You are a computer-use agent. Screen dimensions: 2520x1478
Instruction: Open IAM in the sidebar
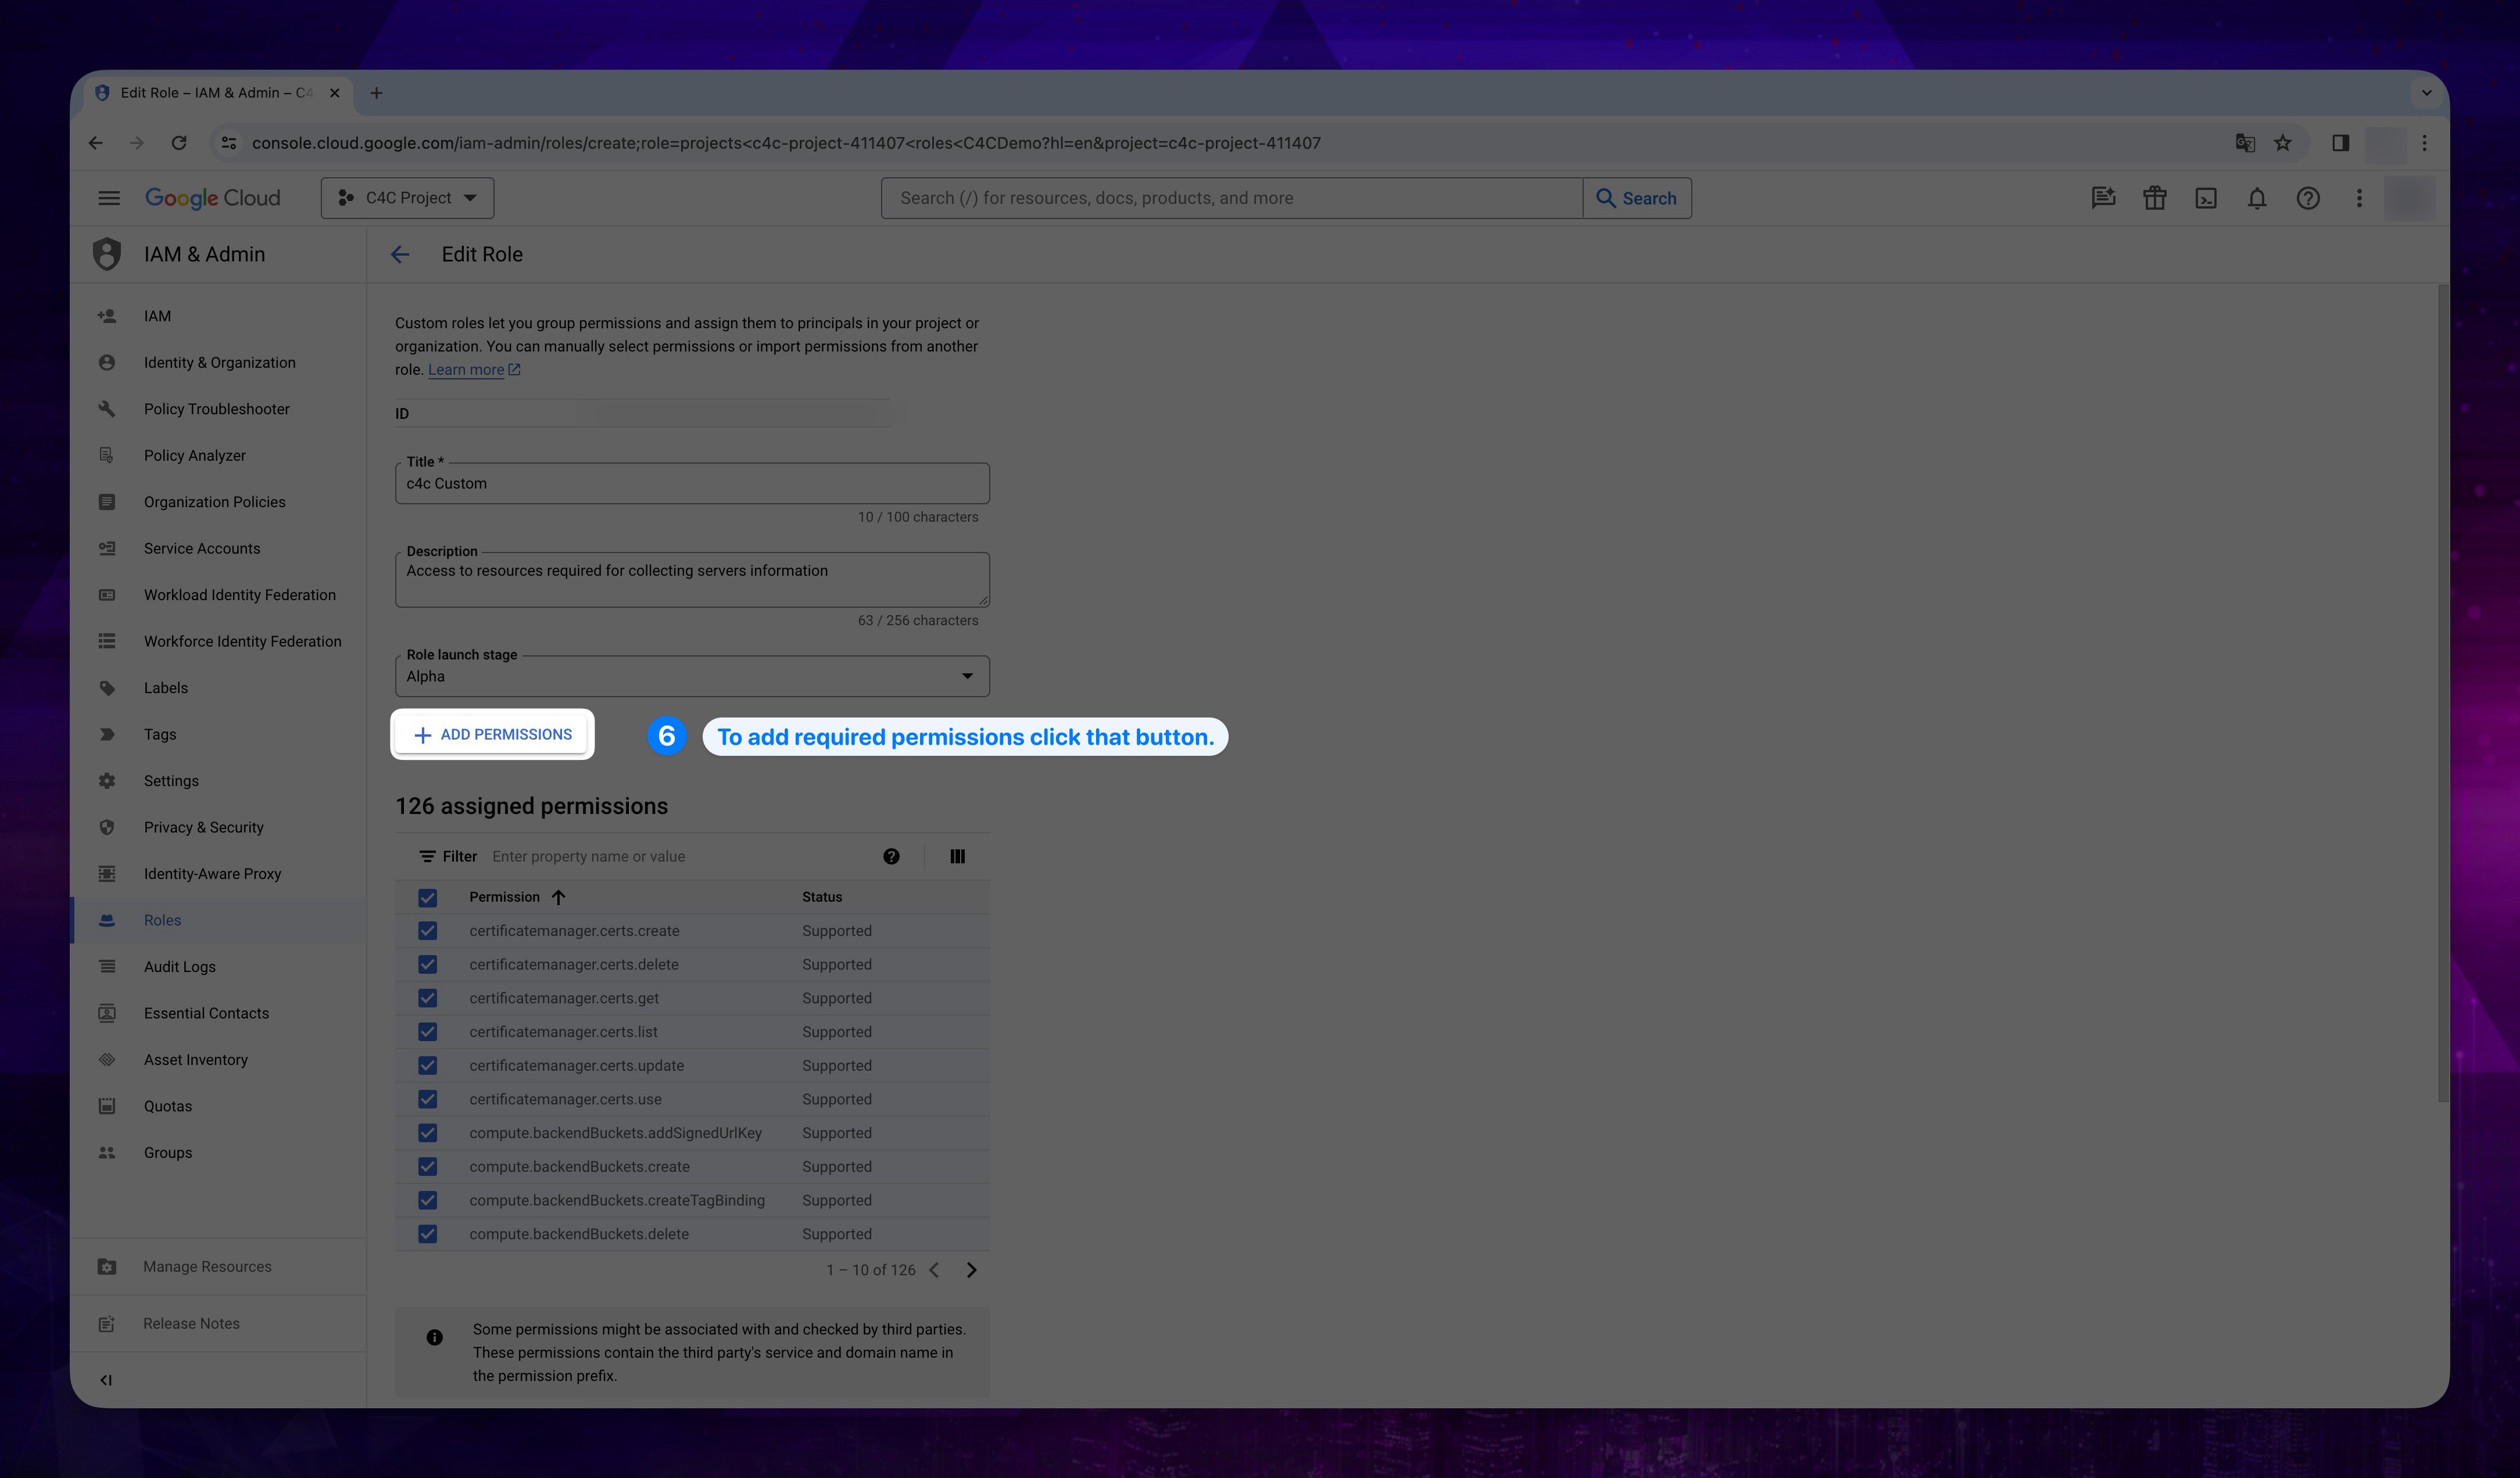pyautogui.click(x=218, y=316)
